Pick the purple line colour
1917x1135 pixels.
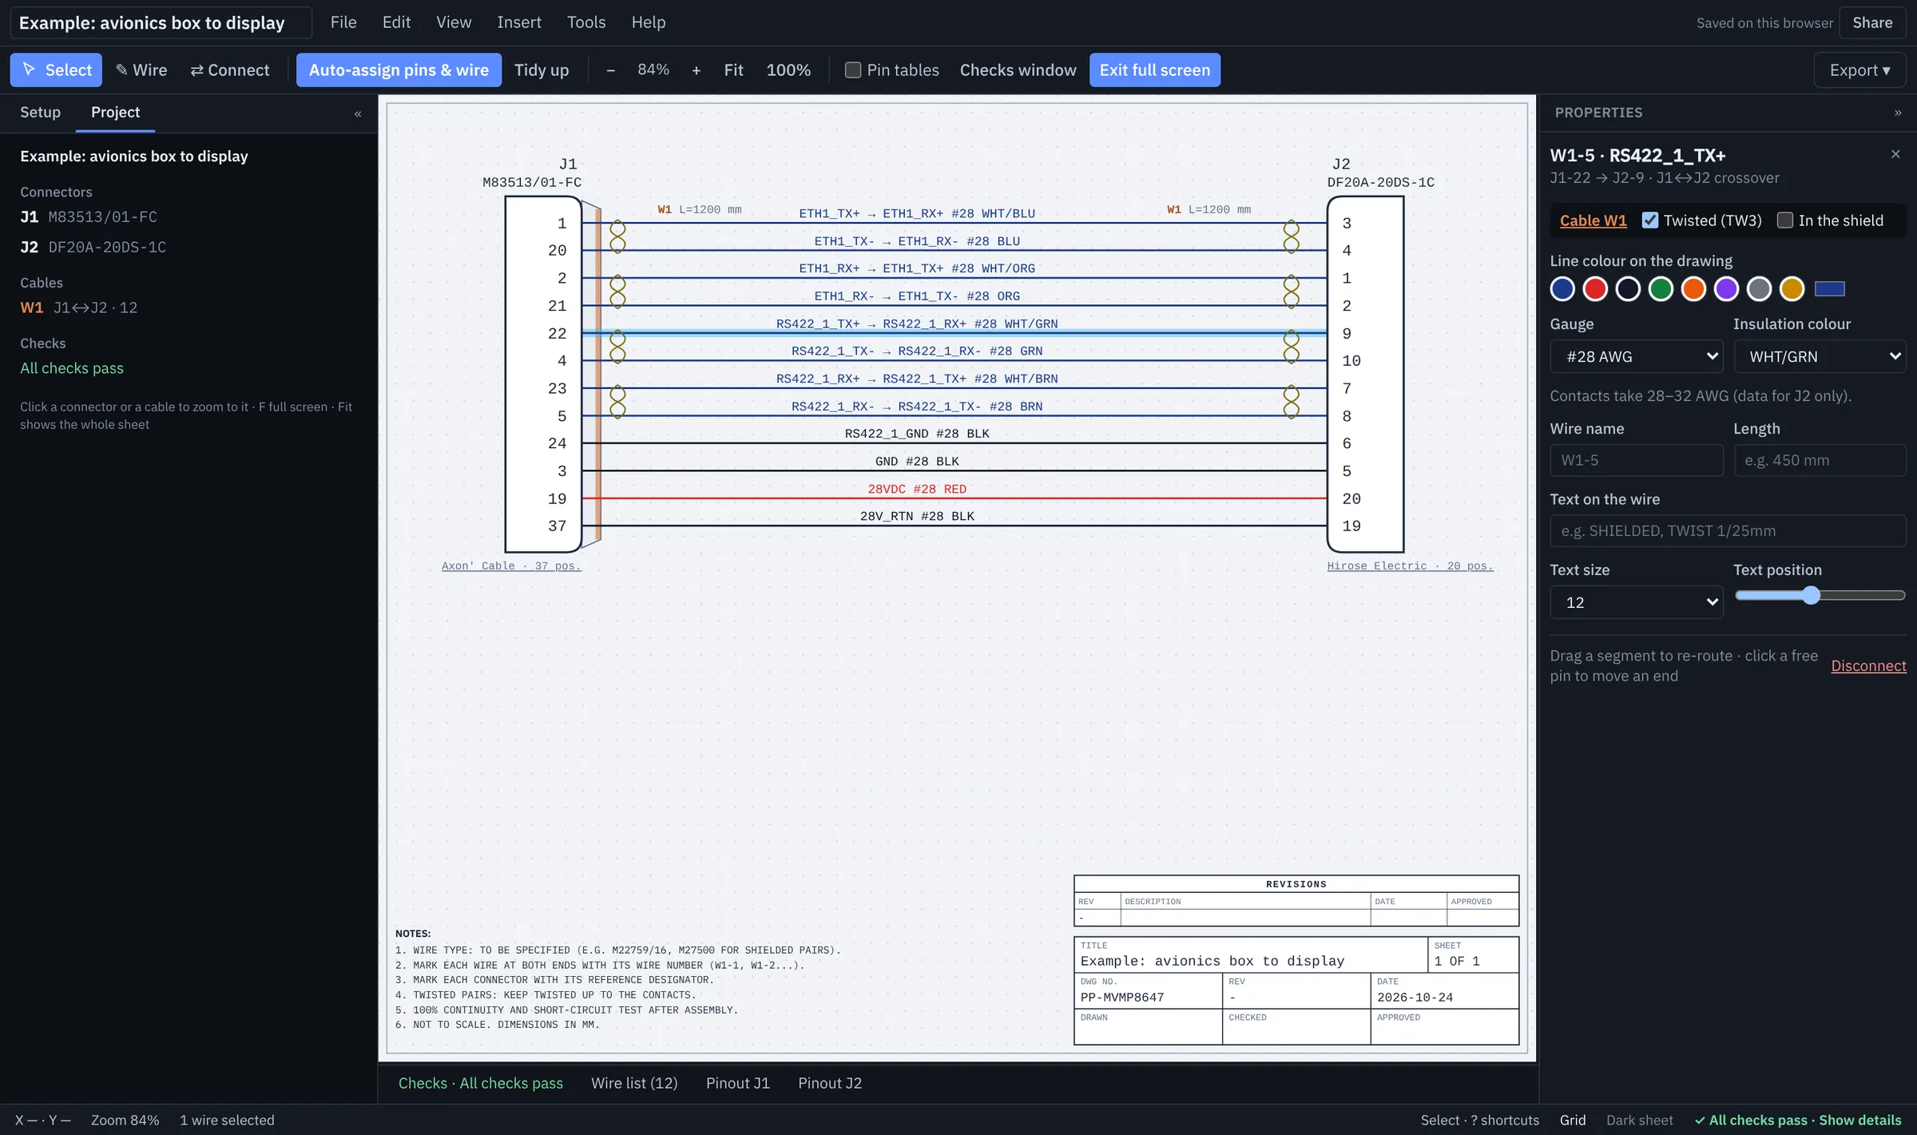pos(1726,289)
